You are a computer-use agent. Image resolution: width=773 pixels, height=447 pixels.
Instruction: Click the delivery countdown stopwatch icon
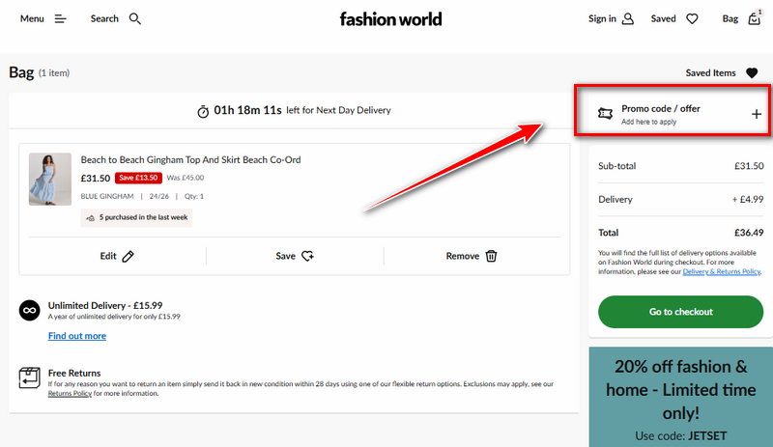[x=203, y=111]
